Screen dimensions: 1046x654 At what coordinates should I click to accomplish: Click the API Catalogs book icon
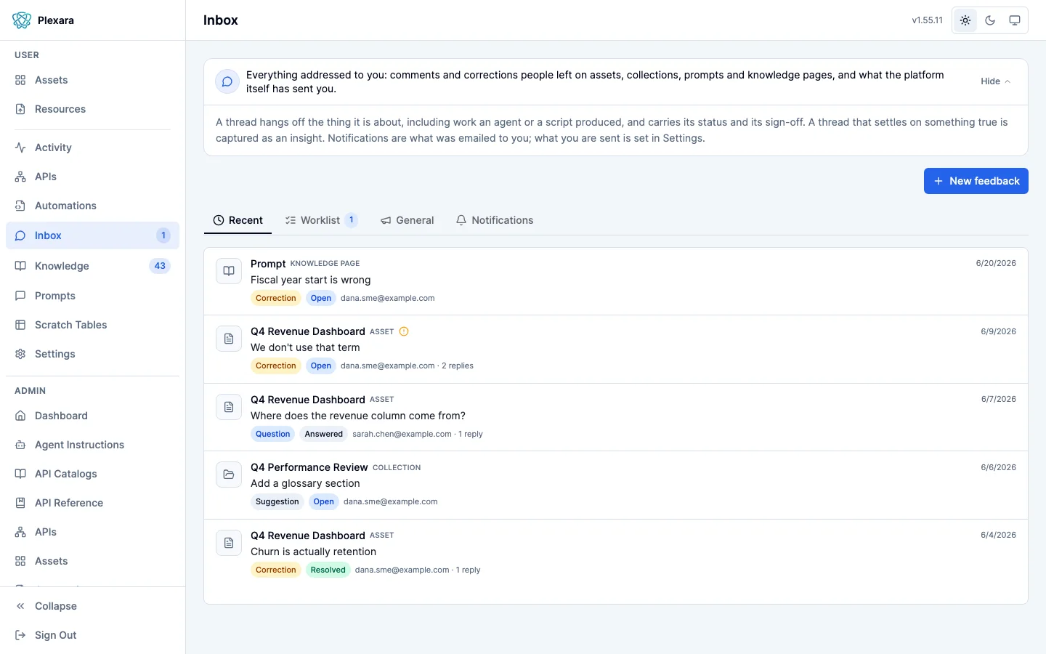point(20,474)
